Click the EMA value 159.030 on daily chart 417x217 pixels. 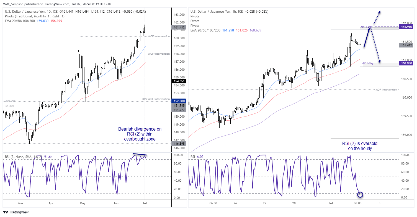(42, 21)
